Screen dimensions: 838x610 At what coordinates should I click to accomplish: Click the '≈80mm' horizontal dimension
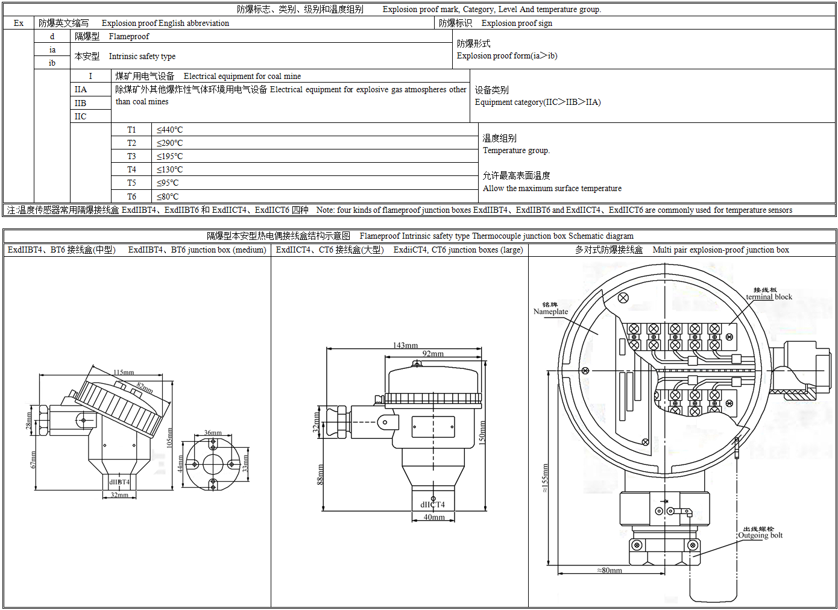point(610,570)
